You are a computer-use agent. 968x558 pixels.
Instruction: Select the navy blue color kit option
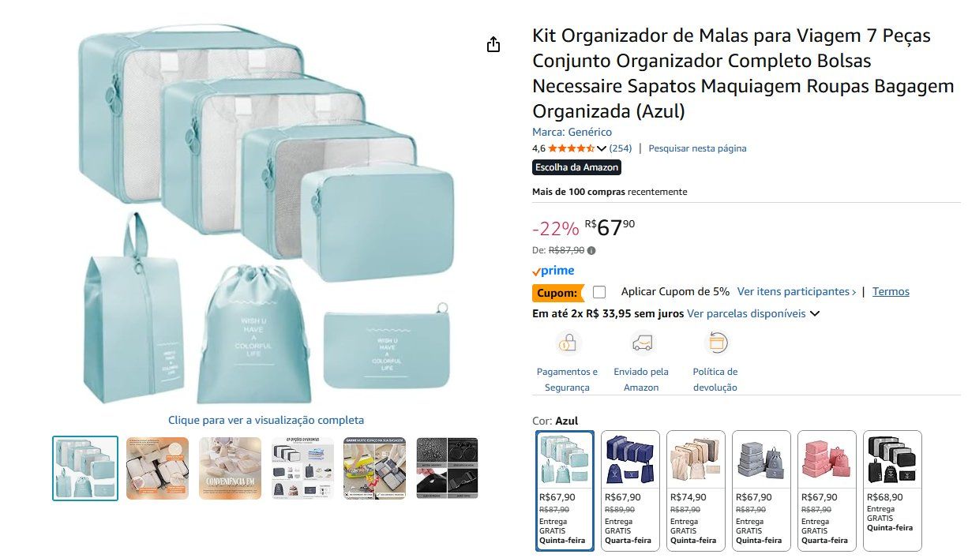click(630, 490)
